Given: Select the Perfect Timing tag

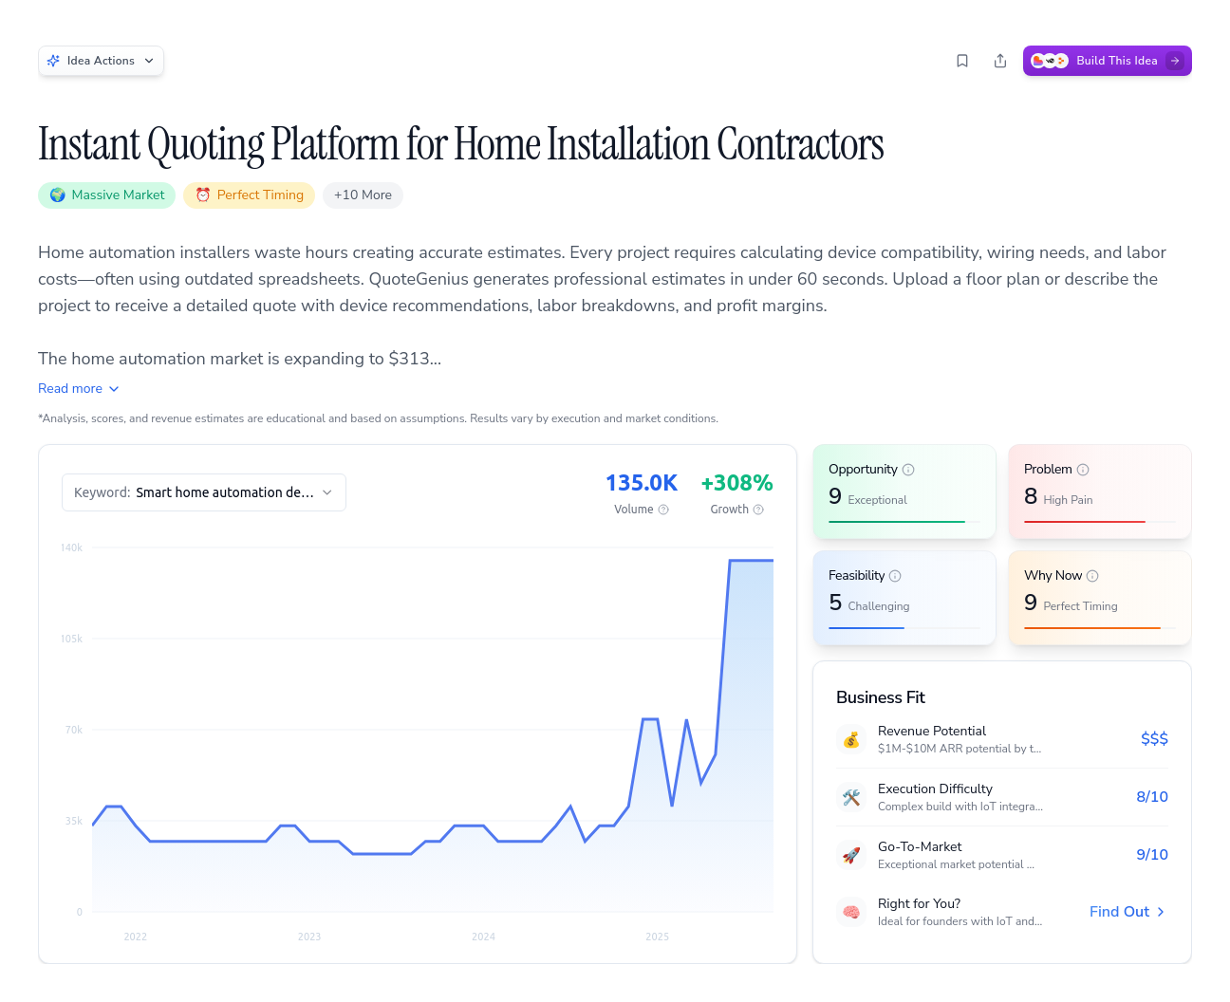Looking at the screenshot, I should coord(249,195).
